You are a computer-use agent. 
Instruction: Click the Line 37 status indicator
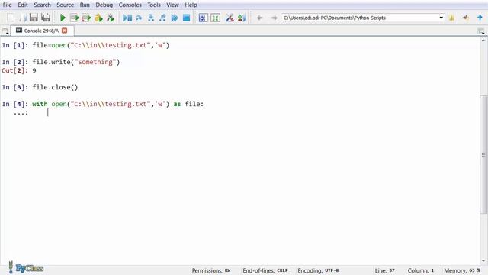[x=384, y=270]
